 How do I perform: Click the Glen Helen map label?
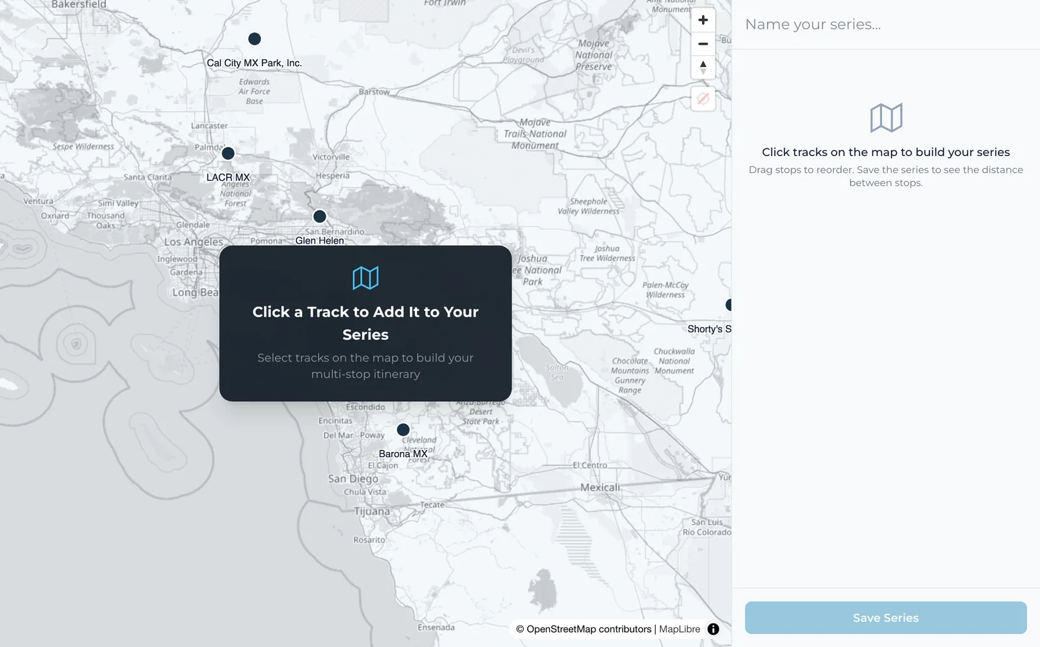coord(320,241)
